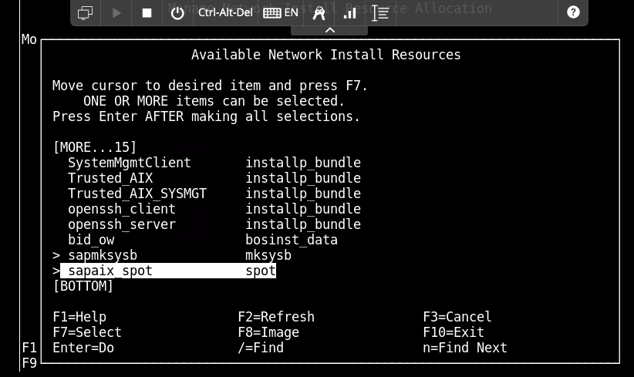The width and height of the screenshot is (634, 377).
Task: Click F7=Select label
Action: tap(87, 332)
